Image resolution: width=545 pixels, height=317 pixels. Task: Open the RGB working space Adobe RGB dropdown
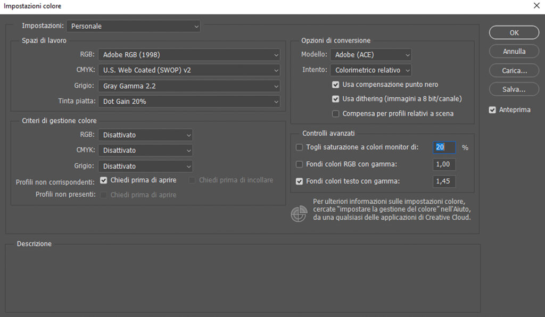coord(189,54)
